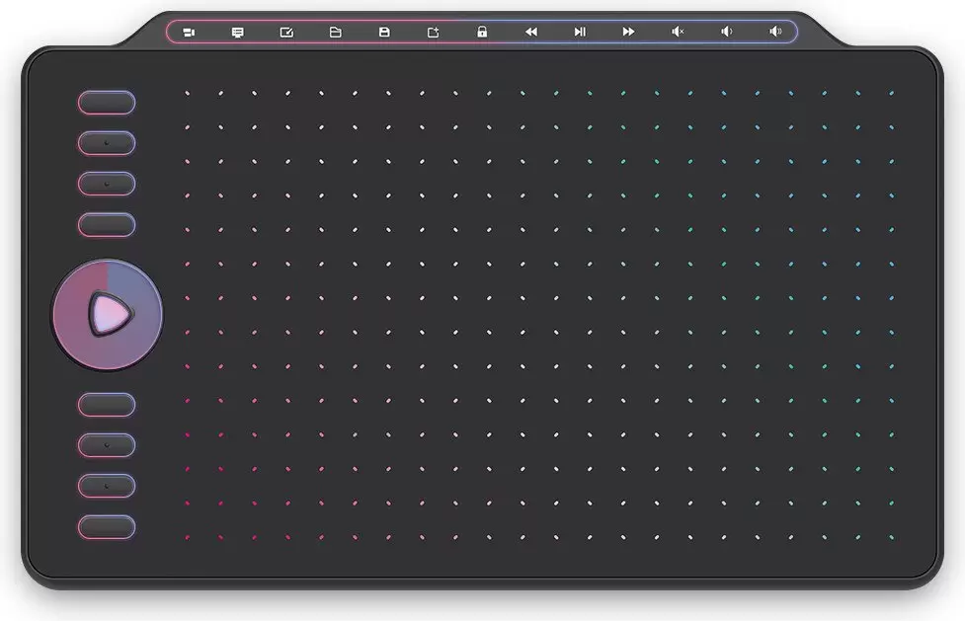Mute audio with the speaker-x icon
The width and height of the screenshot is (965, 621).
678,33
